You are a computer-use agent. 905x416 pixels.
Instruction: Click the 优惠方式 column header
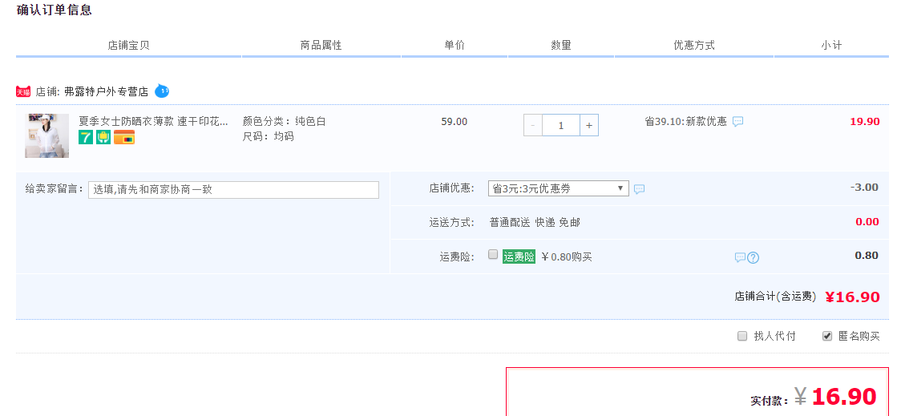(x=694, y=45)
